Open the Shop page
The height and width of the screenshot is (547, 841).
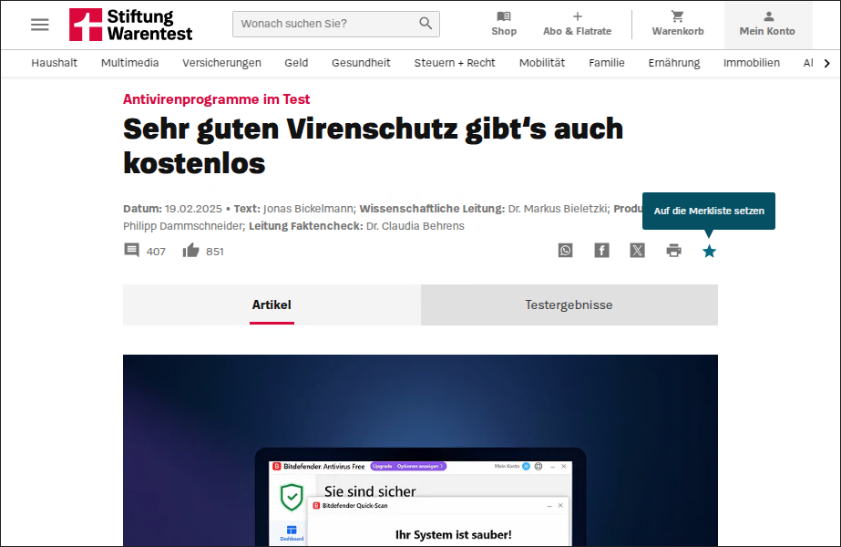pos(504,24)
